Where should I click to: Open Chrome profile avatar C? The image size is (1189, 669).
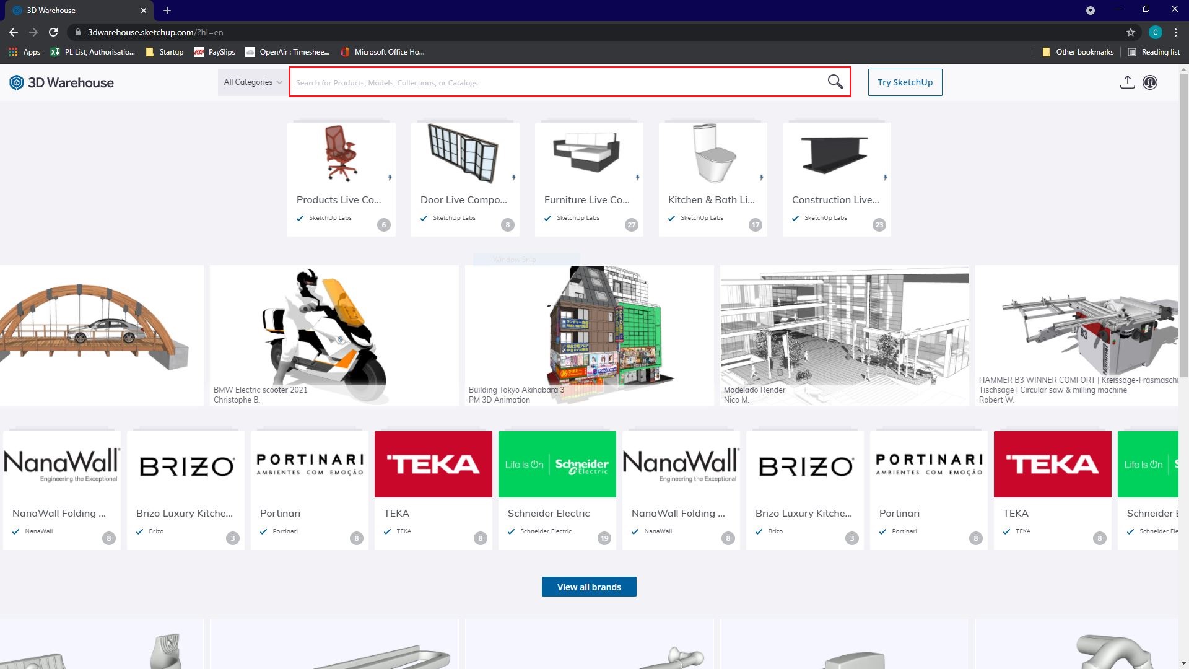click(1155, 32)
